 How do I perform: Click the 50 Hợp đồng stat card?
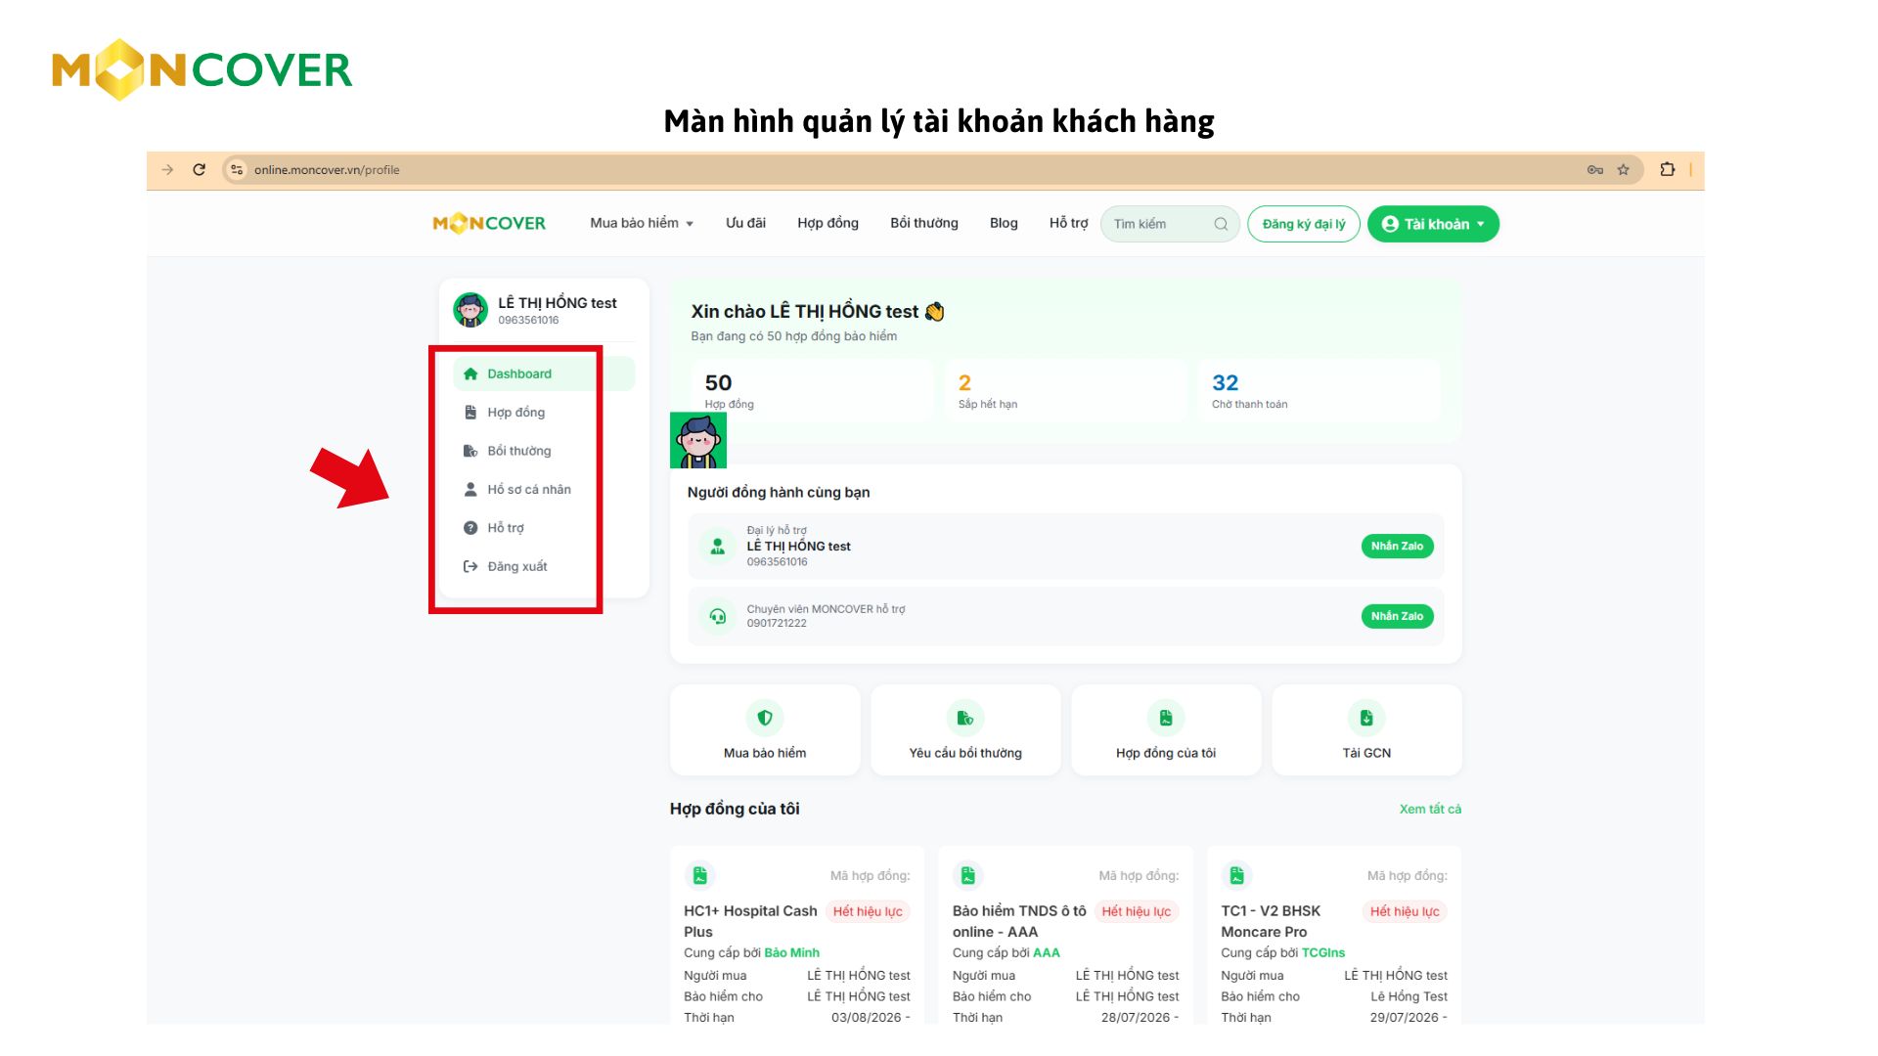[x=811, y=391]
